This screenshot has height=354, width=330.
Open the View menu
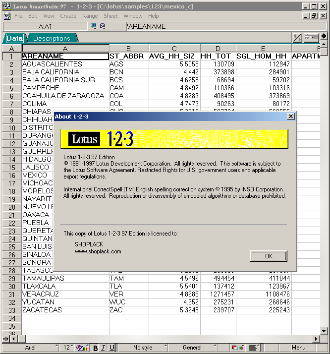(49, 16)
